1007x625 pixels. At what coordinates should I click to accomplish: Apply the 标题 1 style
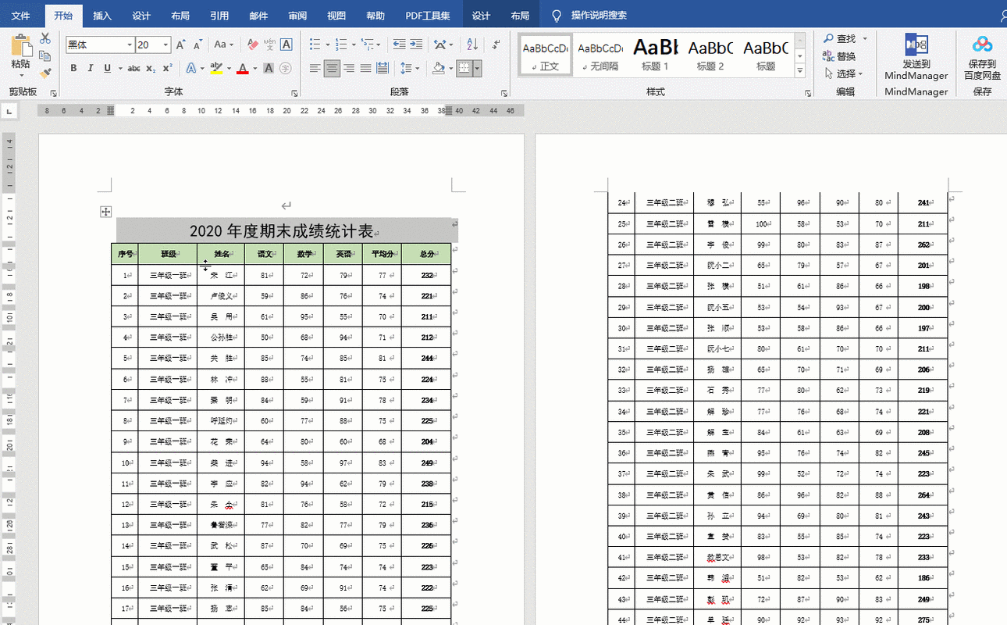click(656, 55)
